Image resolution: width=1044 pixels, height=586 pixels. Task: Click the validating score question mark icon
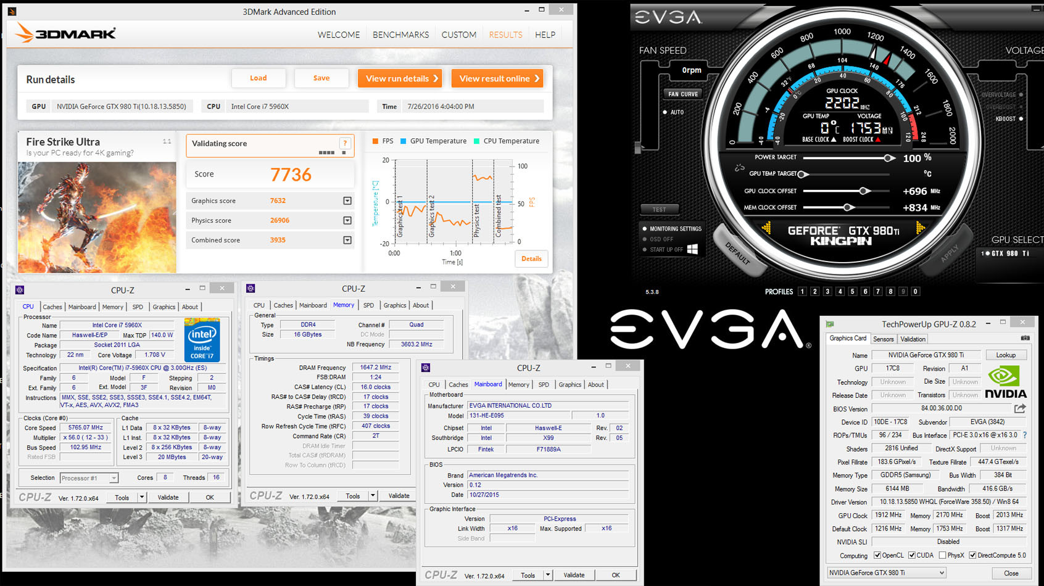click(345, 143)
